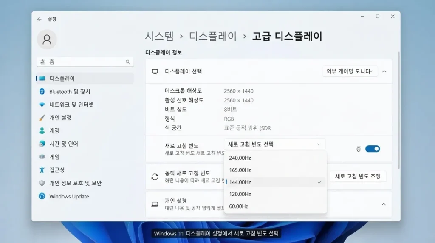Open 네트워크 및 인터넷 settings
This screenshot has height=243, width=435.
pyautogui.click(x=85, y=105)
